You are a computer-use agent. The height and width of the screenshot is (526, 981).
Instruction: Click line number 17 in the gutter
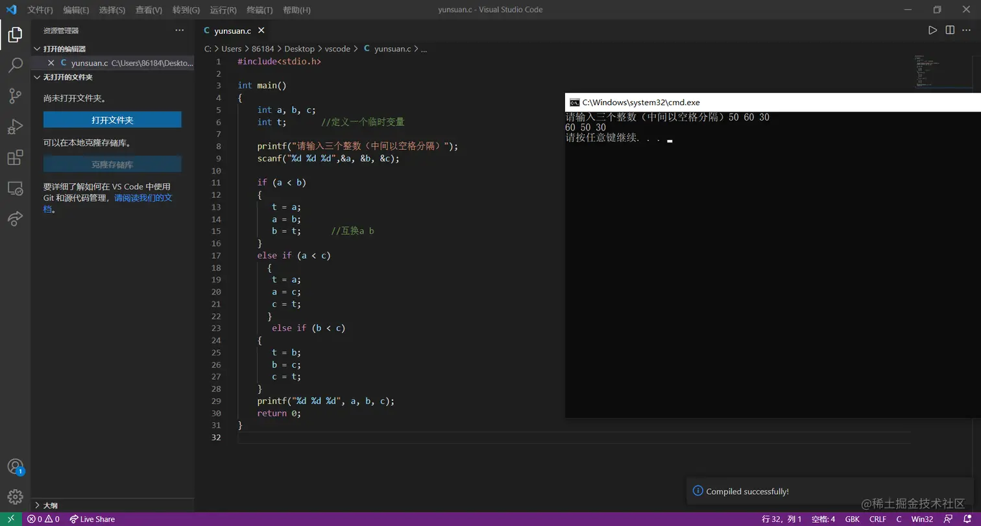click(215, 256)
